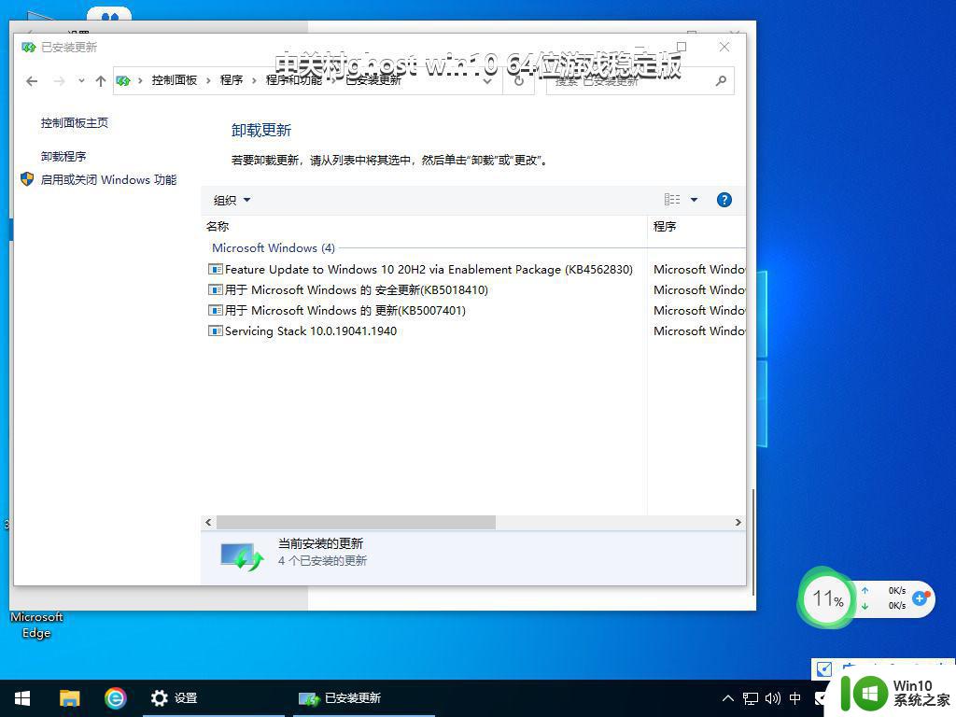Click the Windows Start button
This screenshot has width=956, height=717.
[x=22, y=697]
